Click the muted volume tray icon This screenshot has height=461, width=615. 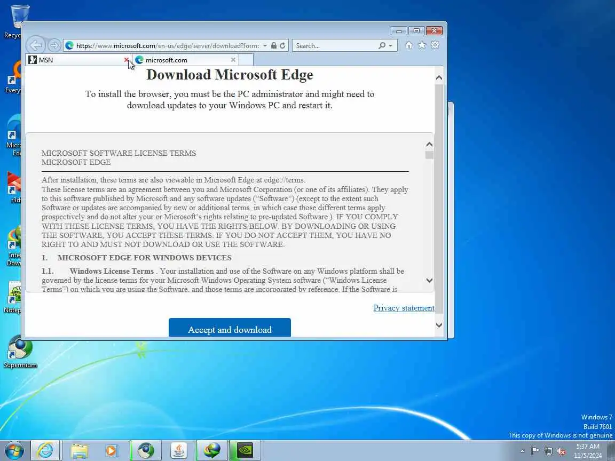[x=562, y=451]
